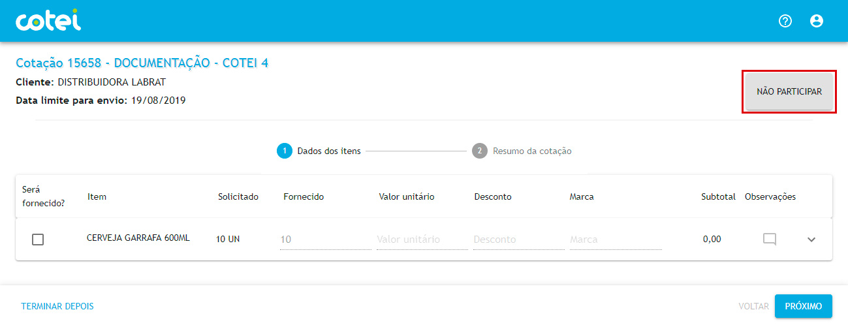This screenshot has height=327, width=848.
Task: Click into the Valor unitário input field
Action: (x=420, y=240)
